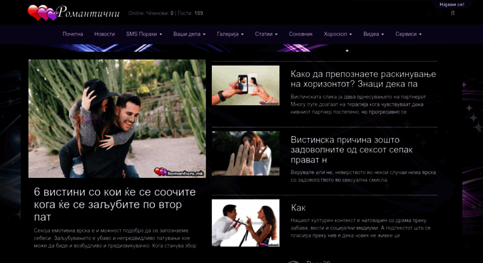Click excerpt starting 'Вистинската слика ја дава'
This screenshot has width=483, height=263.
(358, 104)
